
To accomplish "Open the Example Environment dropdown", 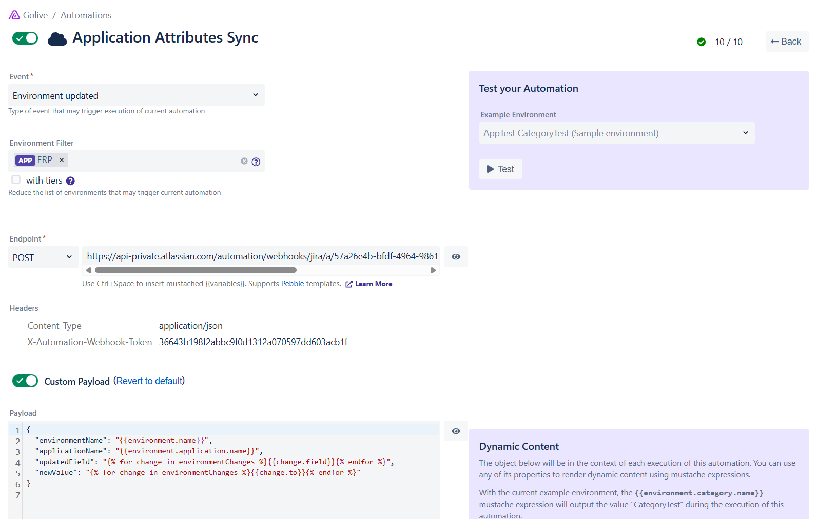I will point(617,133).
